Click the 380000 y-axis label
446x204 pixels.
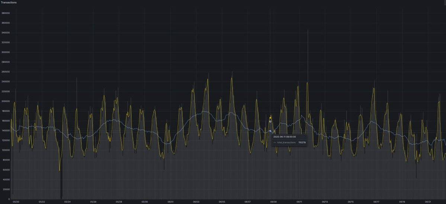pos(5,13)
